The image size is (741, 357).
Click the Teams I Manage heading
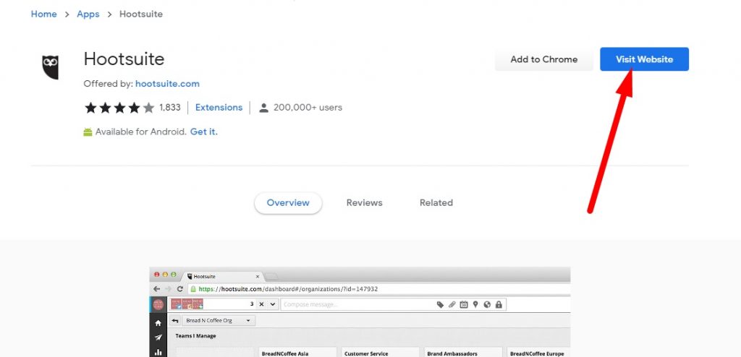(x=195, y=336)
